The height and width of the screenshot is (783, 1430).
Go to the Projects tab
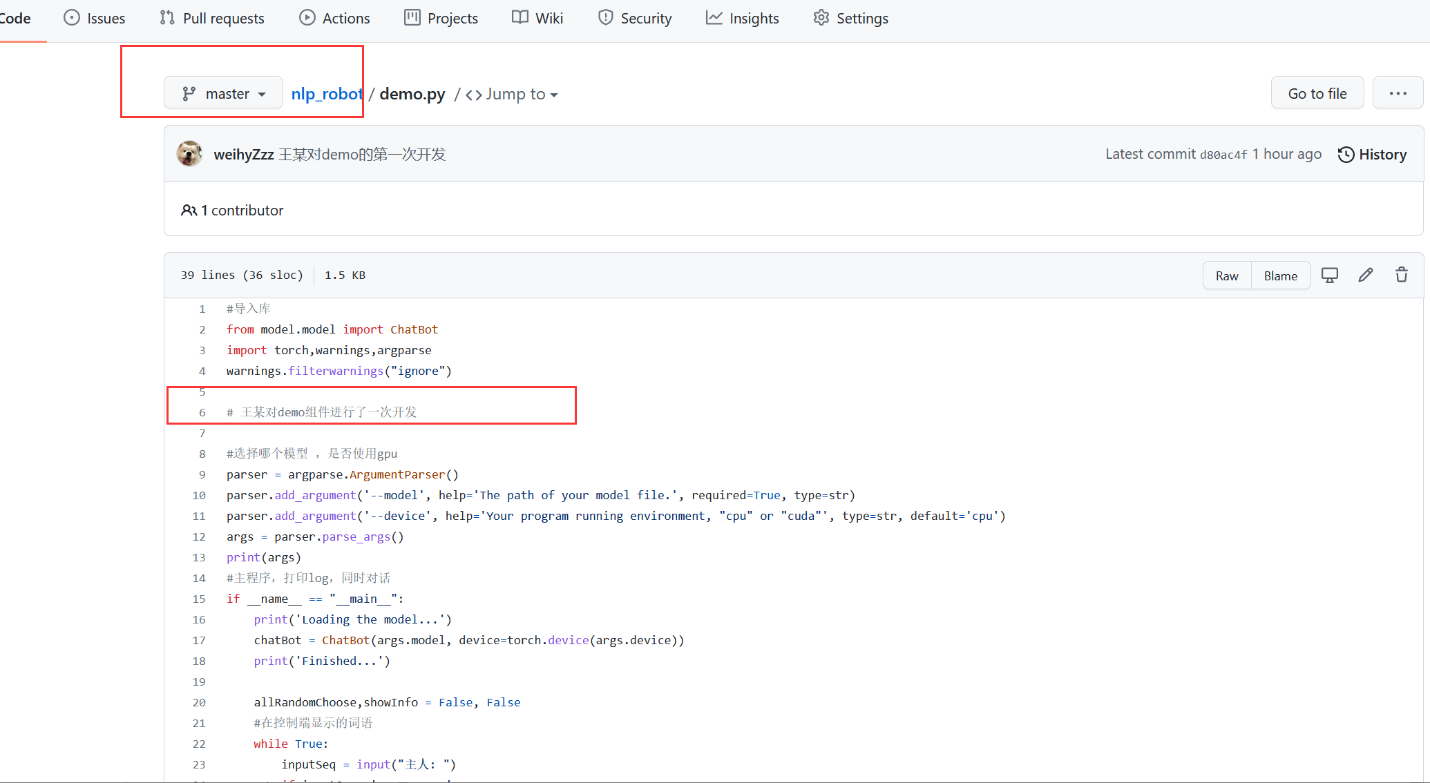point(441,19)
